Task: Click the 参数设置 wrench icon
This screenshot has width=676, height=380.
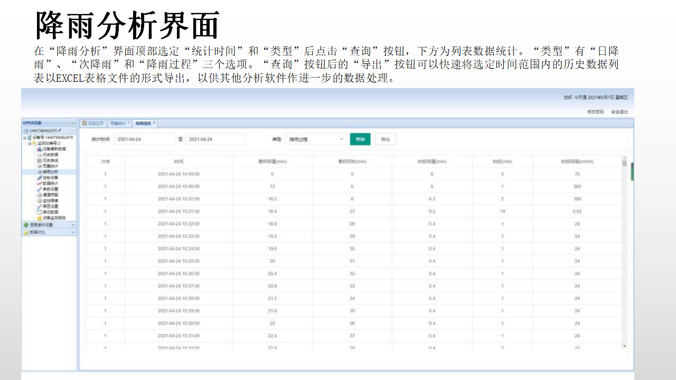Action: click(x=39, y=189)
